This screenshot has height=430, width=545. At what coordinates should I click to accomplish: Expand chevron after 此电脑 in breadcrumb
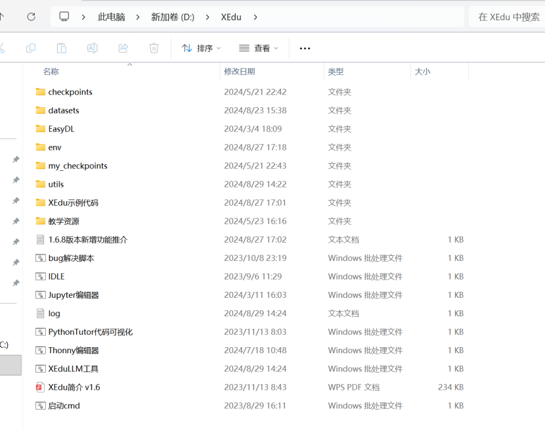pyautogui.click(x=138, y=16)
